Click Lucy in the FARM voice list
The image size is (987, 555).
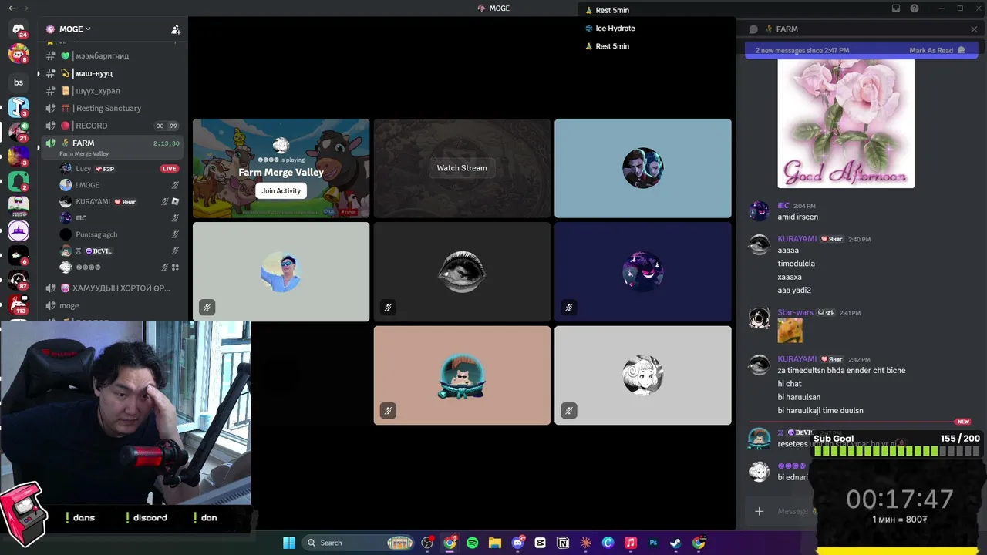click(x=83, y=168)
